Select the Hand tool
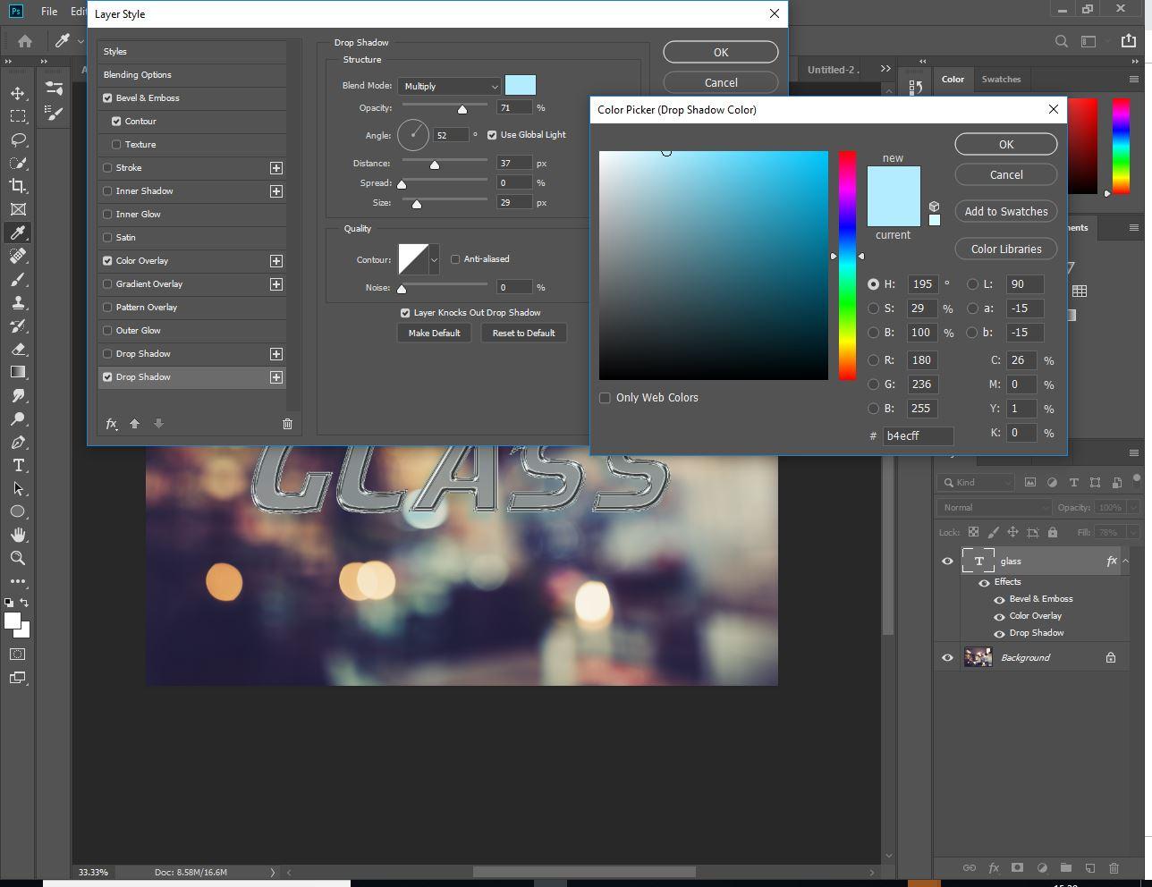The image size is (1152, 887). pos(18,535)
